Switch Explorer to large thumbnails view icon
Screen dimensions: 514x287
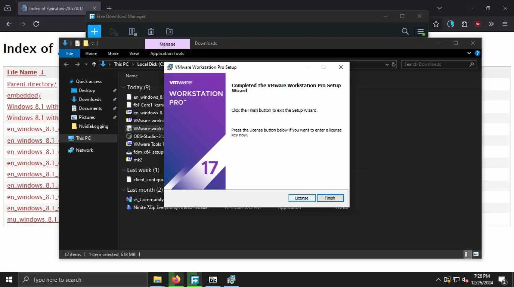[476, 254]
